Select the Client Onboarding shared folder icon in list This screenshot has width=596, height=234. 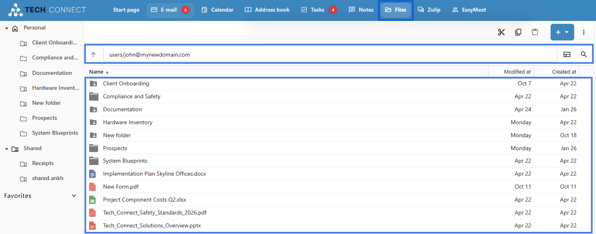94,83
